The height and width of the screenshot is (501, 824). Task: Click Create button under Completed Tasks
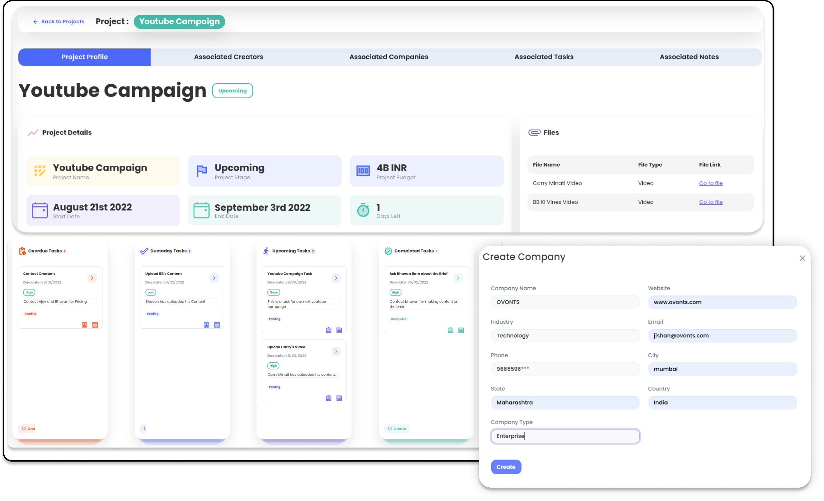397,429
